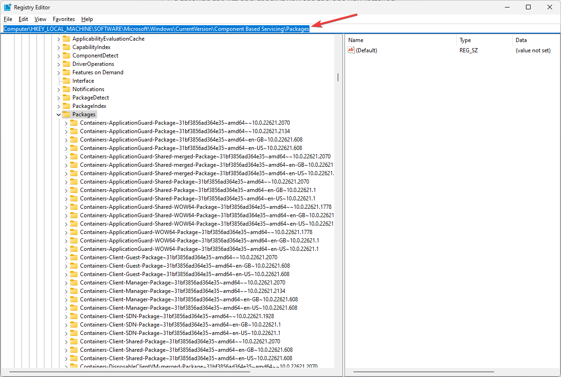Click the registry path address bar
561x377 pixels.
pyautogui.click(x=280, y=29)
